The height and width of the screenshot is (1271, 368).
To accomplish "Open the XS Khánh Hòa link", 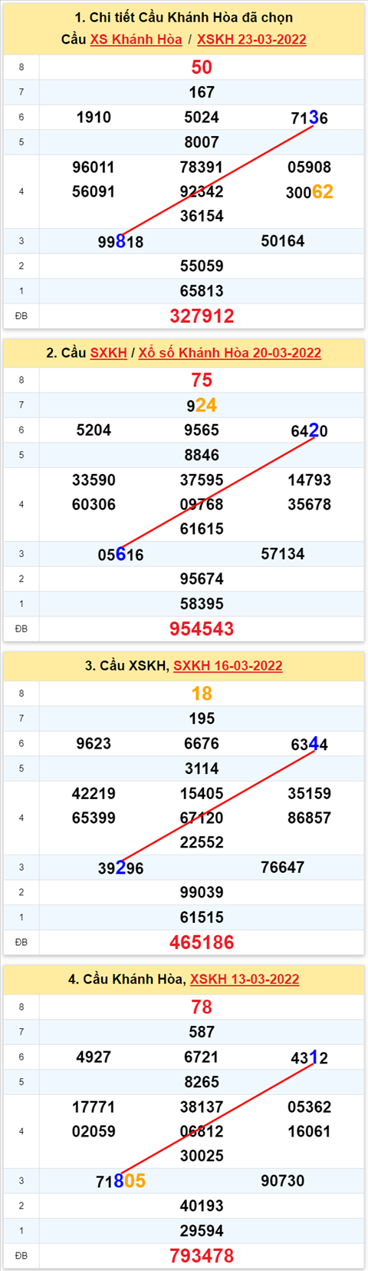I will (136, 39).
